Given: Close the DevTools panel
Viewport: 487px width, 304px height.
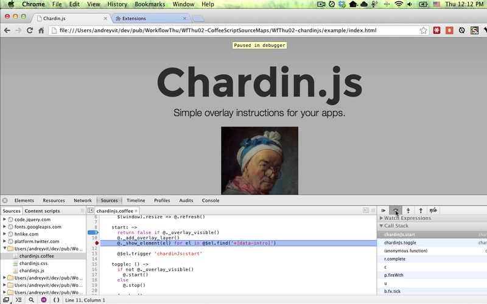Looking at the screenshot, I should coord(5,201).
